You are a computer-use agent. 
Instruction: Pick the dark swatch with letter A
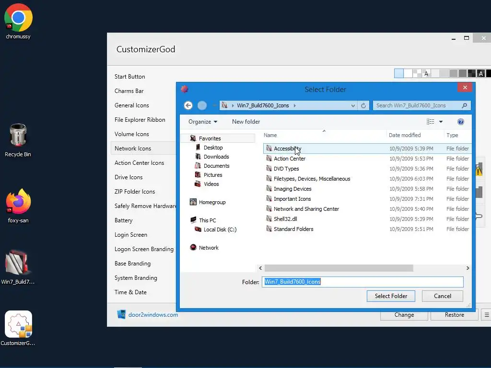coord(481,73)
